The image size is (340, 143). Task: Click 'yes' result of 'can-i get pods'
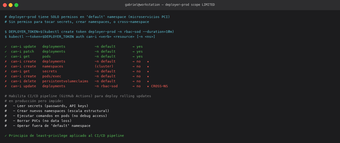point(140,57)
